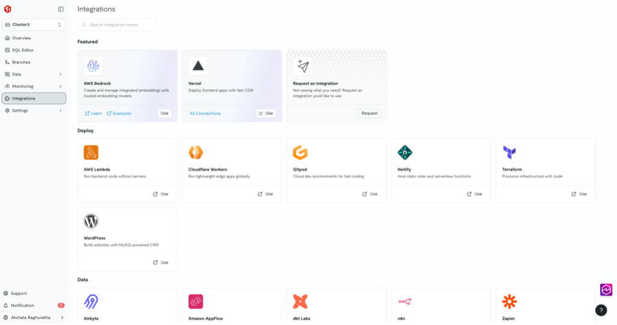This screenshot has height=325, width=617.
Task: Click the Airbyte title text
Action: click(91, 319)
